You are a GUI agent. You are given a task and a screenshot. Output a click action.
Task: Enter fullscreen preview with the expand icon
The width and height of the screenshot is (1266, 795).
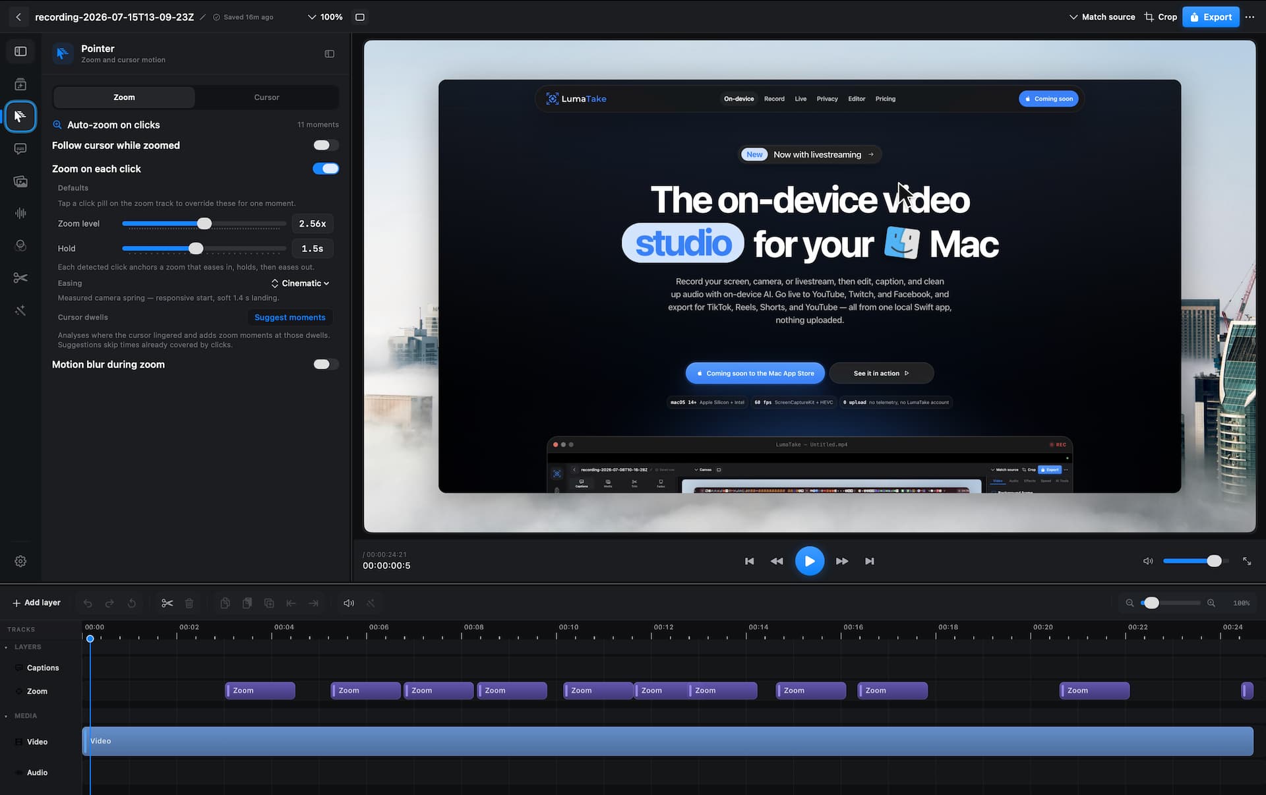click(1247, 561)
